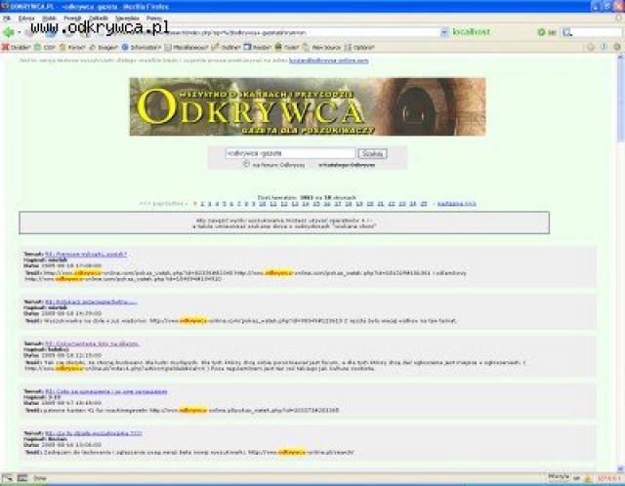The image size is (625, 486).
Task: Click the first icon in the status bar left
Action: pyautogui.click(x=7, y=478)
